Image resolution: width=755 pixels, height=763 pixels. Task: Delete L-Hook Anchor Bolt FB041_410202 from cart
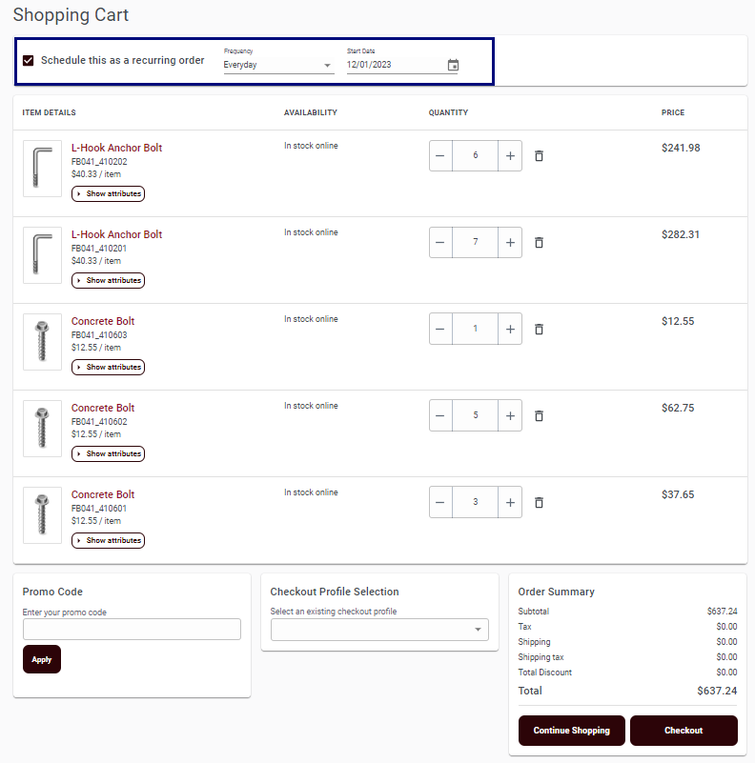[x=539, y=155]
